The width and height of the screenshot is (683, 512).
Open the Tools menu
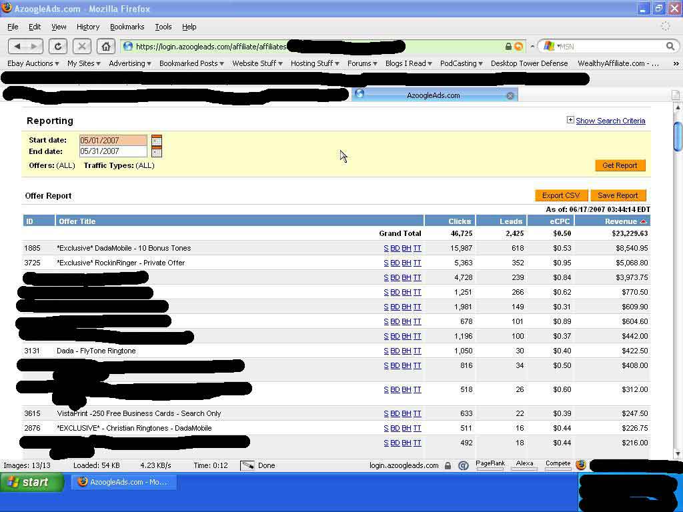(x=163, y=27)
